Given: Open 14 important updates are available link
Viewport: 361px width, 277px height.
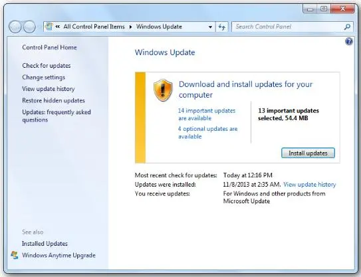Looking at the screenshot, I should click(x=207, y=114).
